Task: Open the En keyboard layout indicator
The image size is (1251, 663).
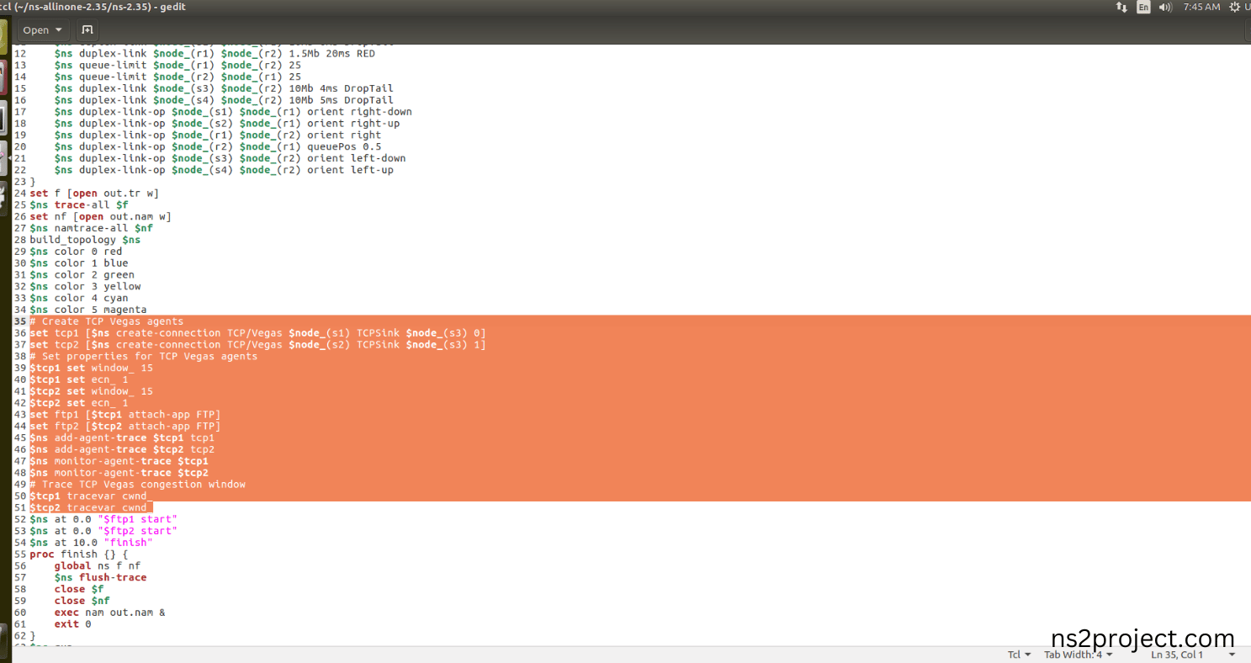Action: pos(1143,7)
